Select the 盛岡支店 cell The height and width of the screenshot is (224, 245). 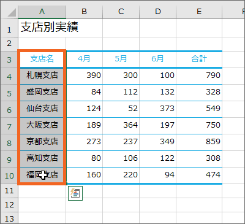coord(42,93)
